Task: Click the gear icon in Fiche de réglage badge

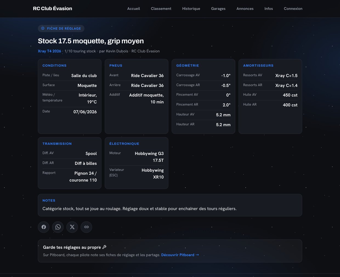Action: 43,28
